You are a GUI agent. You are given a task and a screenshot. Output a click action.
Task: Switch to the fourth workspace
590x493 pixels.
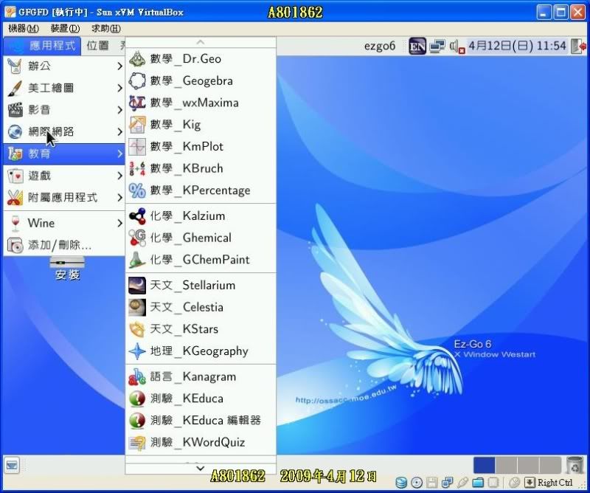point(550,465)
